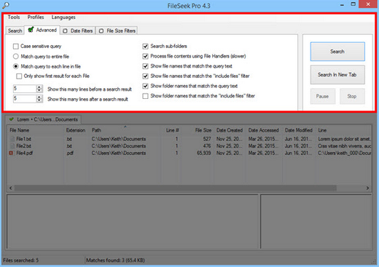Image resolution: width=379 pixels, height=267 pixels.
Task: Click Search In New Tab button
Action: [x=337, y=75]
